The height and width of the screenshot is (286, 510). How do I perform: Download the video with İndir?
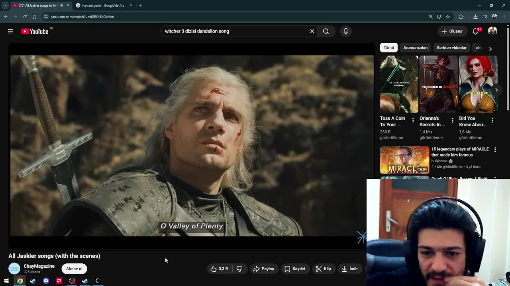(x=350, y=269)
